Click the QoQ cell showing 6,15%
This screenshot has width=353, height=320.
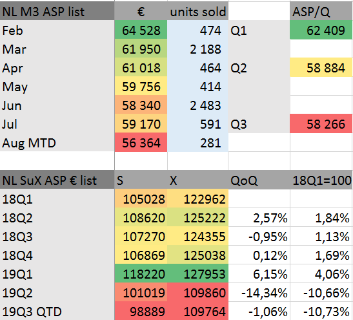259,273
